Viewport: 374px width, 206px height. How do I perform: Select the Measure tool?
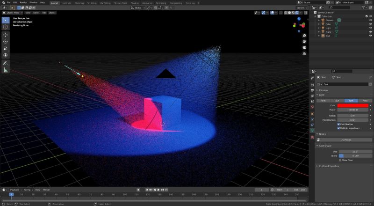(x=6, y=70)
